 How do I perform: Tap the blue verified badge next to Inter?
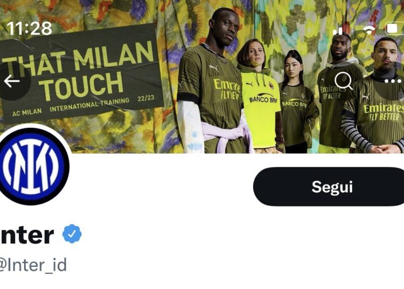tap(72, 233)
